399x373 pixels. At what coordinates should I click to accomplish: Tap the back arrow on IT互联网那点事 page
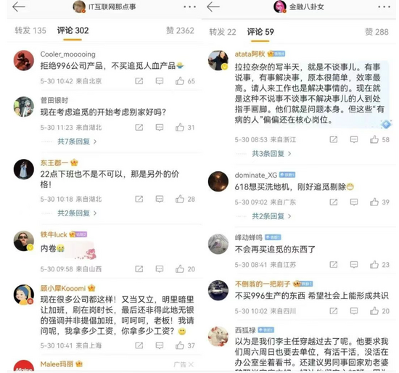pyautogui.click(x=19, y=7)
